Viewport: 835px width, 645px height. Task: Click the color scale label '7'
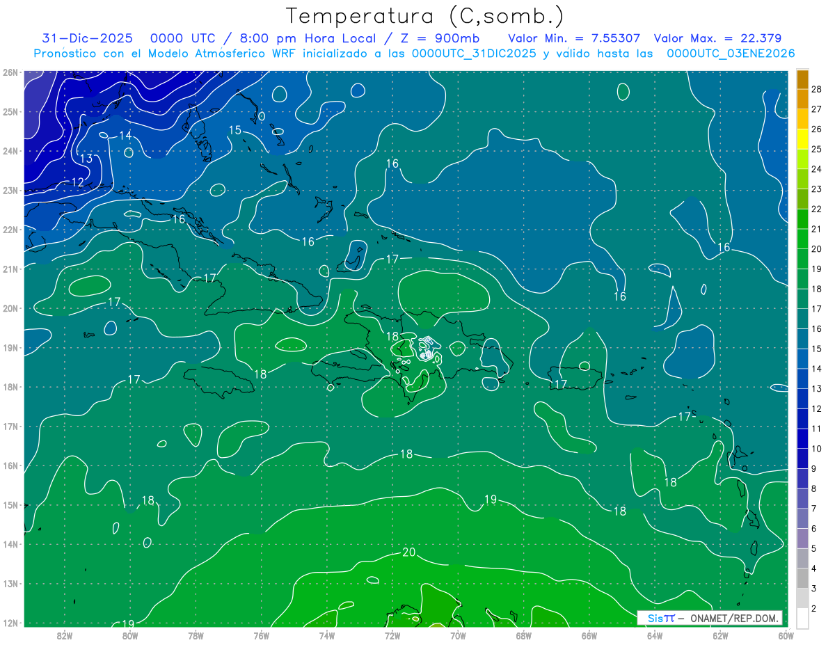(813, 509)
